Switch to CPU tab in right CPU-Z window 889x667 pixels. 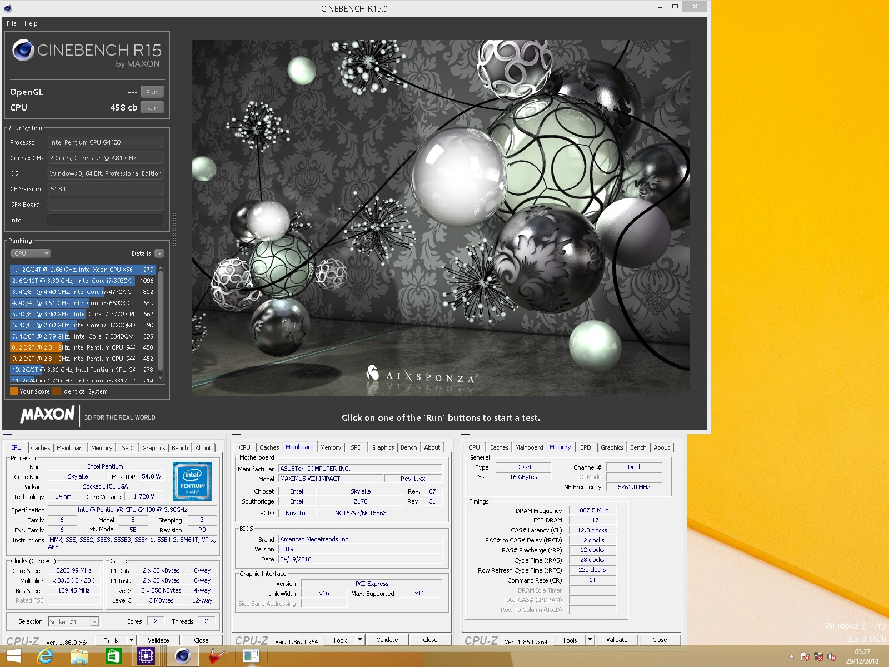tap(474, 447)
